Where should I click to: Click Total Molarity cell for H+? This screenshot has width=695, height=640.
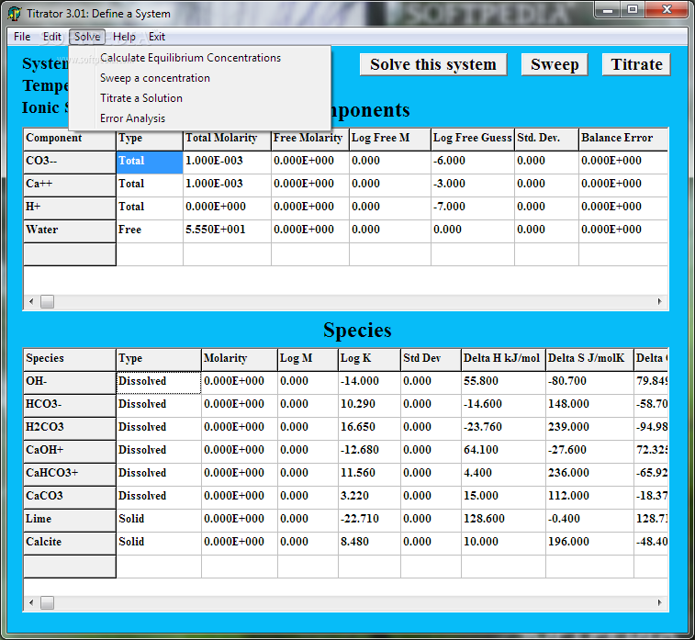coord(227,208)
